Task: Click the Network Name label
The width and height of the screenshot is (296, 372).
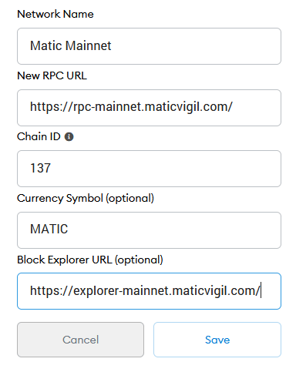Action: (x=55, y=14)
